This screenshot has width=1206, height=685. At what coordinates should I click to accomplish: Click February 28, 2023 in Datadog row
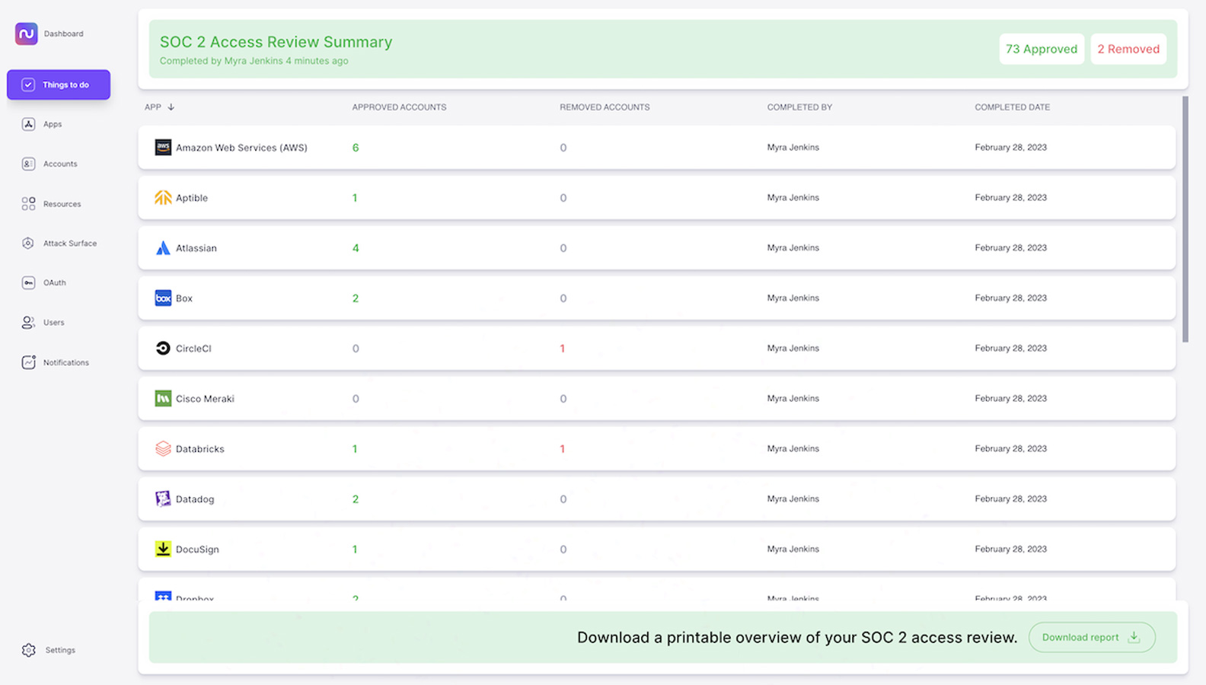1010,499
